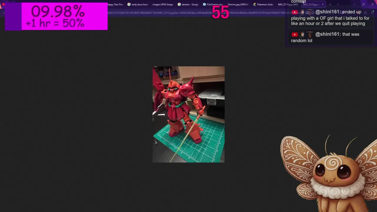Switch to the early laura loomer tab
377x212 pixels.
click(138, 4)
